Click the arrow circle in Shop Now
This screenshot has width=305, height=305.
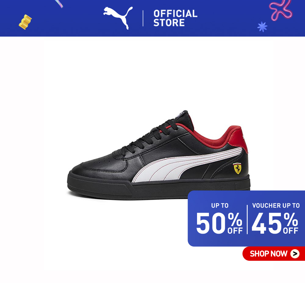coord(295,254)
